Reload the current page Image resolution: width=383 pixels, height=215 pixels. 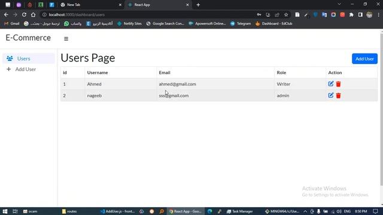tap(24, 14)
